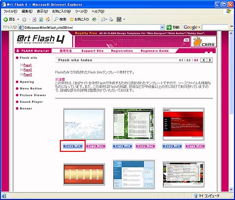The width and height of the screenshot is (235, 200).
Task: Open the お気に入り(A) menu
Action: pos(61,11)
